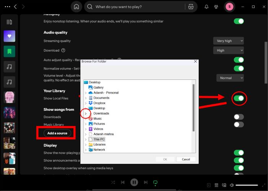Open the Volume level Normal dropdown
The width and height of the screenshot is (268, 191).
228,78
